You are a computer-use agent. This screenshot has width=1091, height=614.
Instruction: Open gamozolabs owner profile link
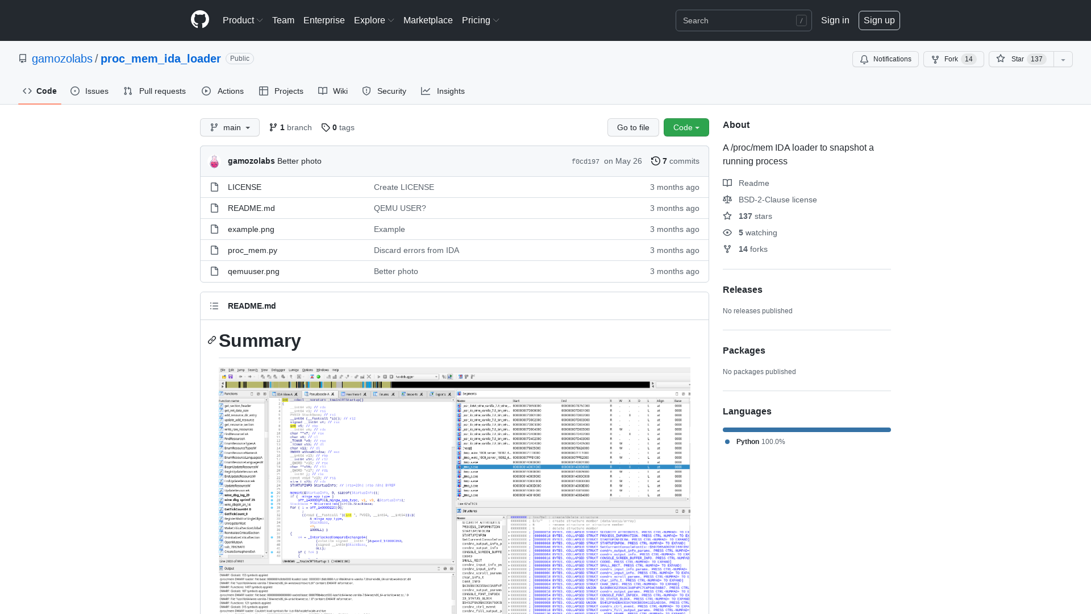pyautogui.click(x=62, y=59)
